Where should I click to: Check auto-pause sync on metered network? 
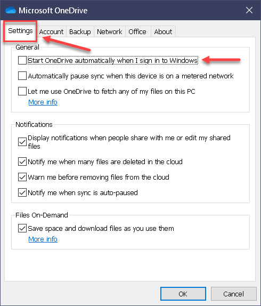coord(22,76)
